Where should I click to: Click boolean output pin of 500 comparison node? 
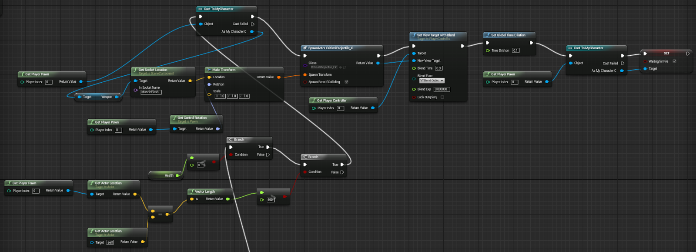pyautogui.click(x=284, y=196)
